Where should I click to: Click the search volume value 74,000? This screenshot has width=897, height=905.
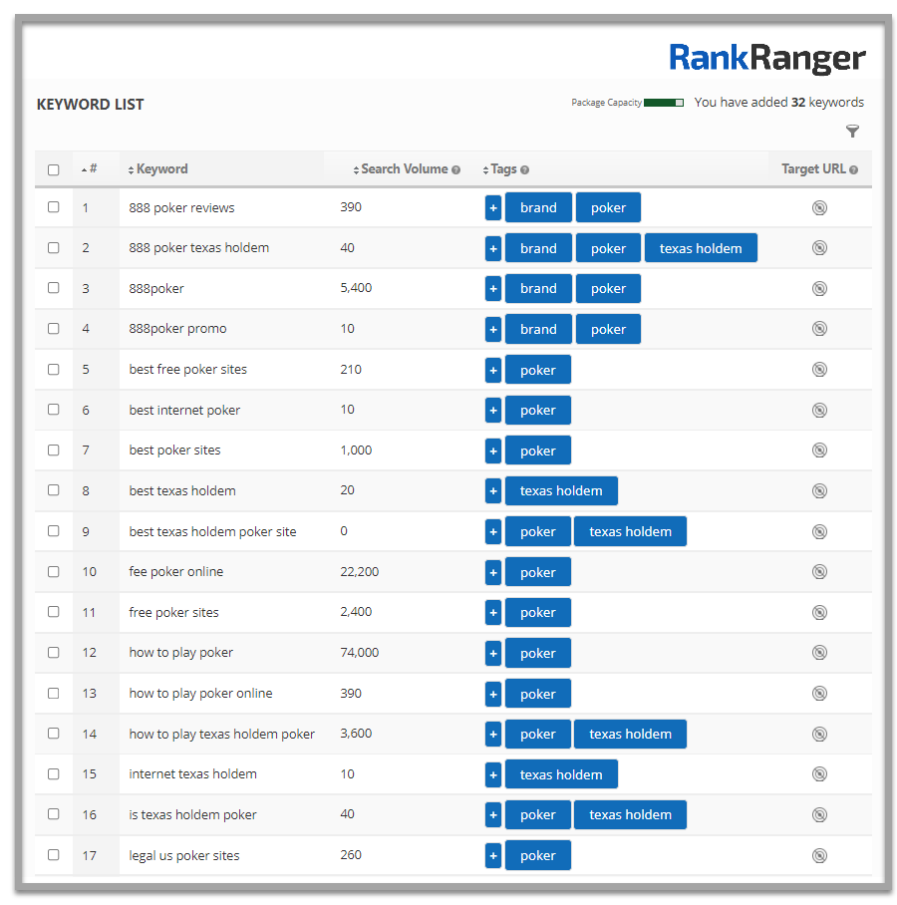click(x=359, y=653)
